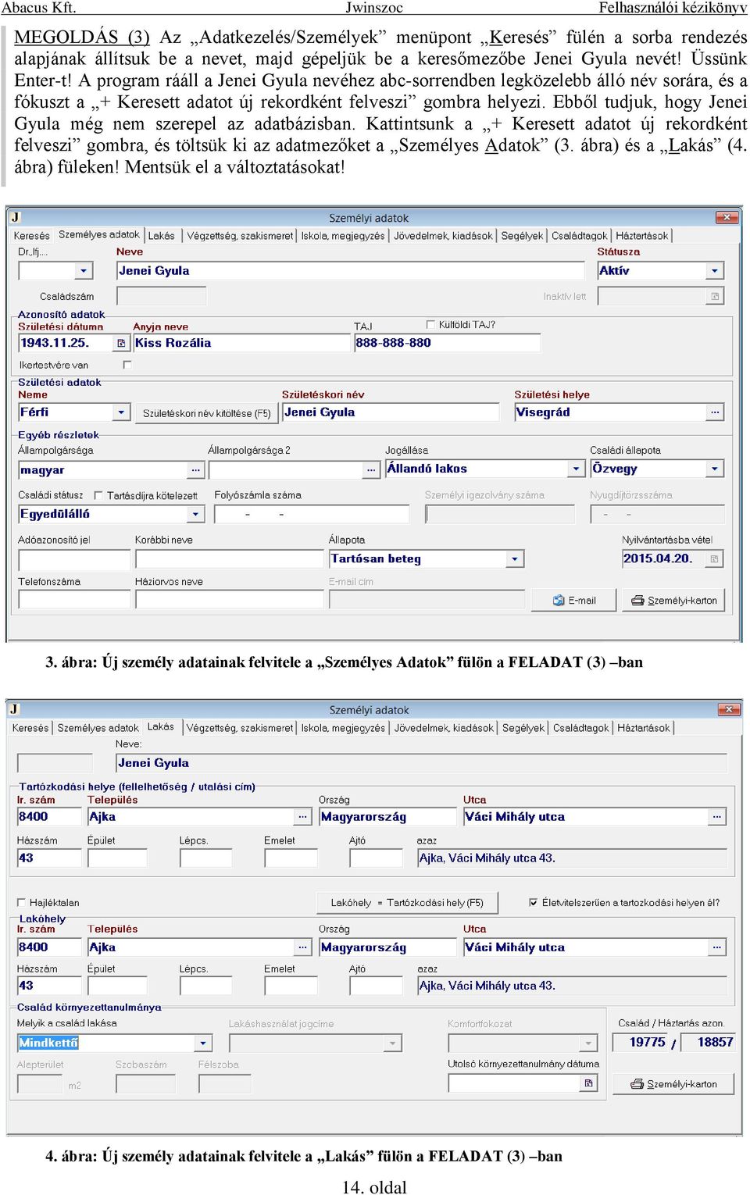Image resolution: width=750 pixels, height=1195 pixels.
Task: Open date picker for Utolsó környezettanulmány dátuma
Action: click(x=589, y=1083)
